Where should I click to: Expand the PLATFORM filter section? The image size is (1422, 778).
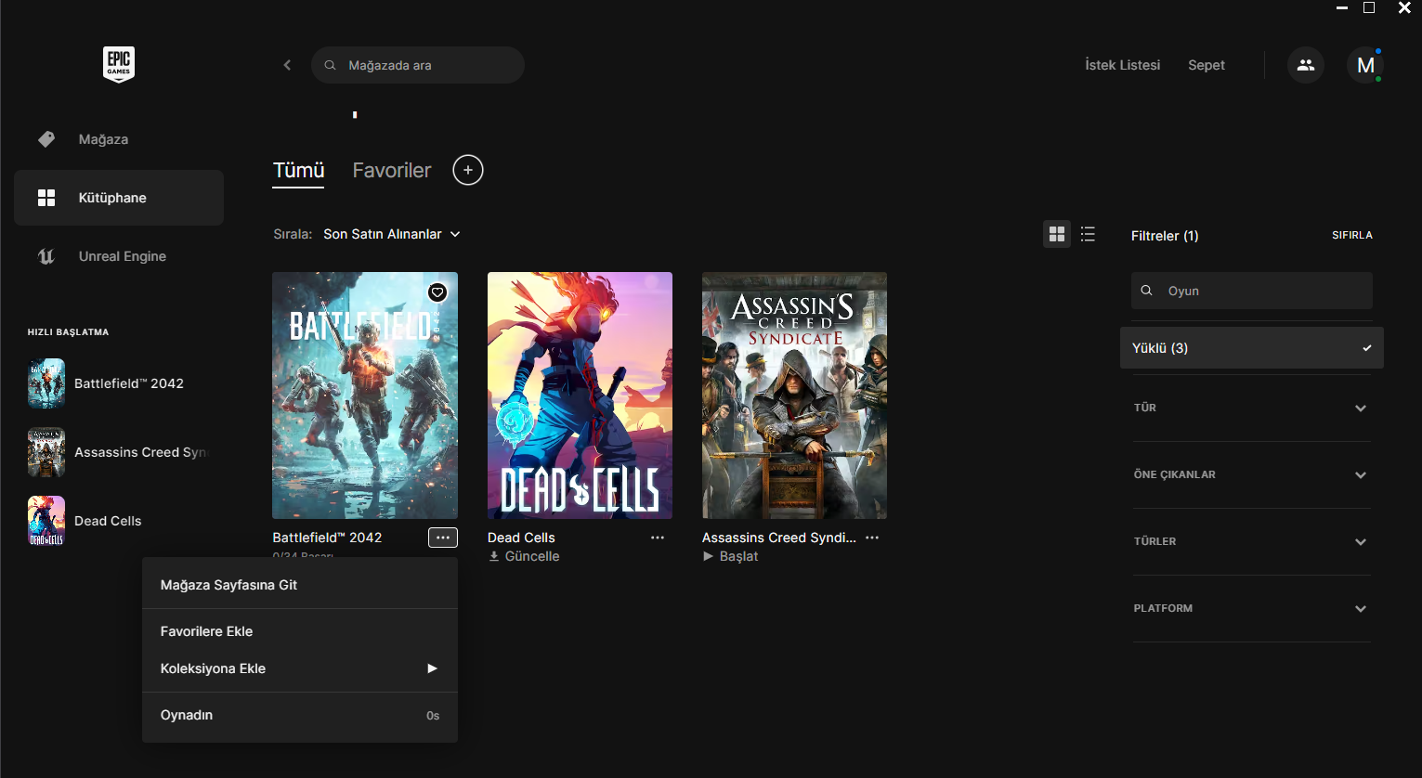pyautogui.click(x=1252, y=608)
